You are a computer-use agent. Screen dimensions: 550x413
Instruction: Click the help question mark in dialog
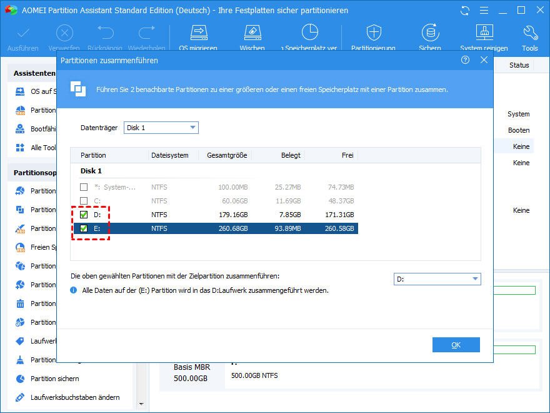(465, 60)
